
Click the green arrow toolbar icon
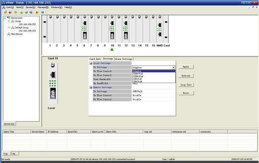coord(22,12)
